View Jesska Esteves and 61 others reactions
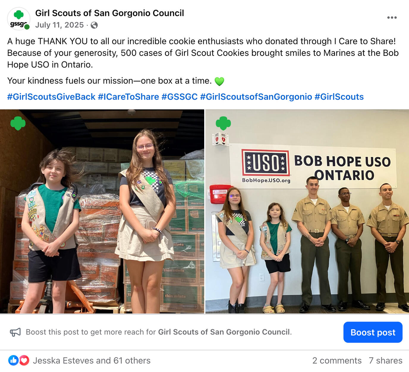The width and height of the screenshot is (409, 372). pyautogui.click(x=92, y=360)
